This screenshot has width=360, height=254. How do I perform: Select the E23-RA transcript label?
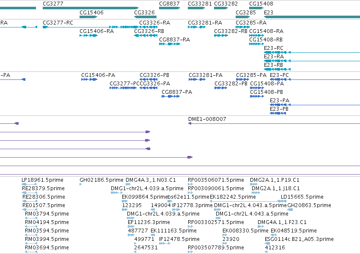click(x=274, y=57)
